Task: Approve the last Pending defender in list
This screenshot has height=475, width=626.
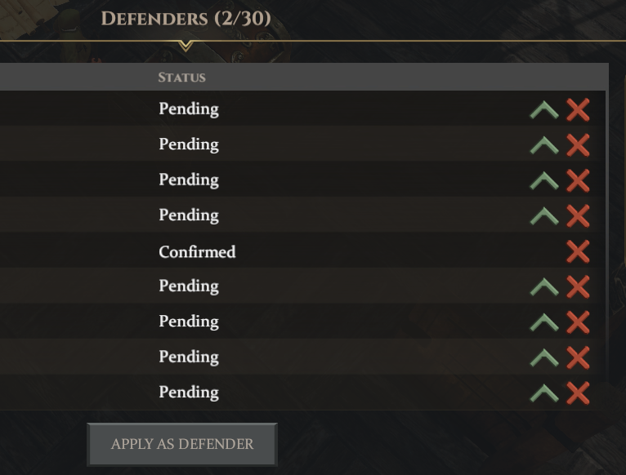Action: [543, 393]
